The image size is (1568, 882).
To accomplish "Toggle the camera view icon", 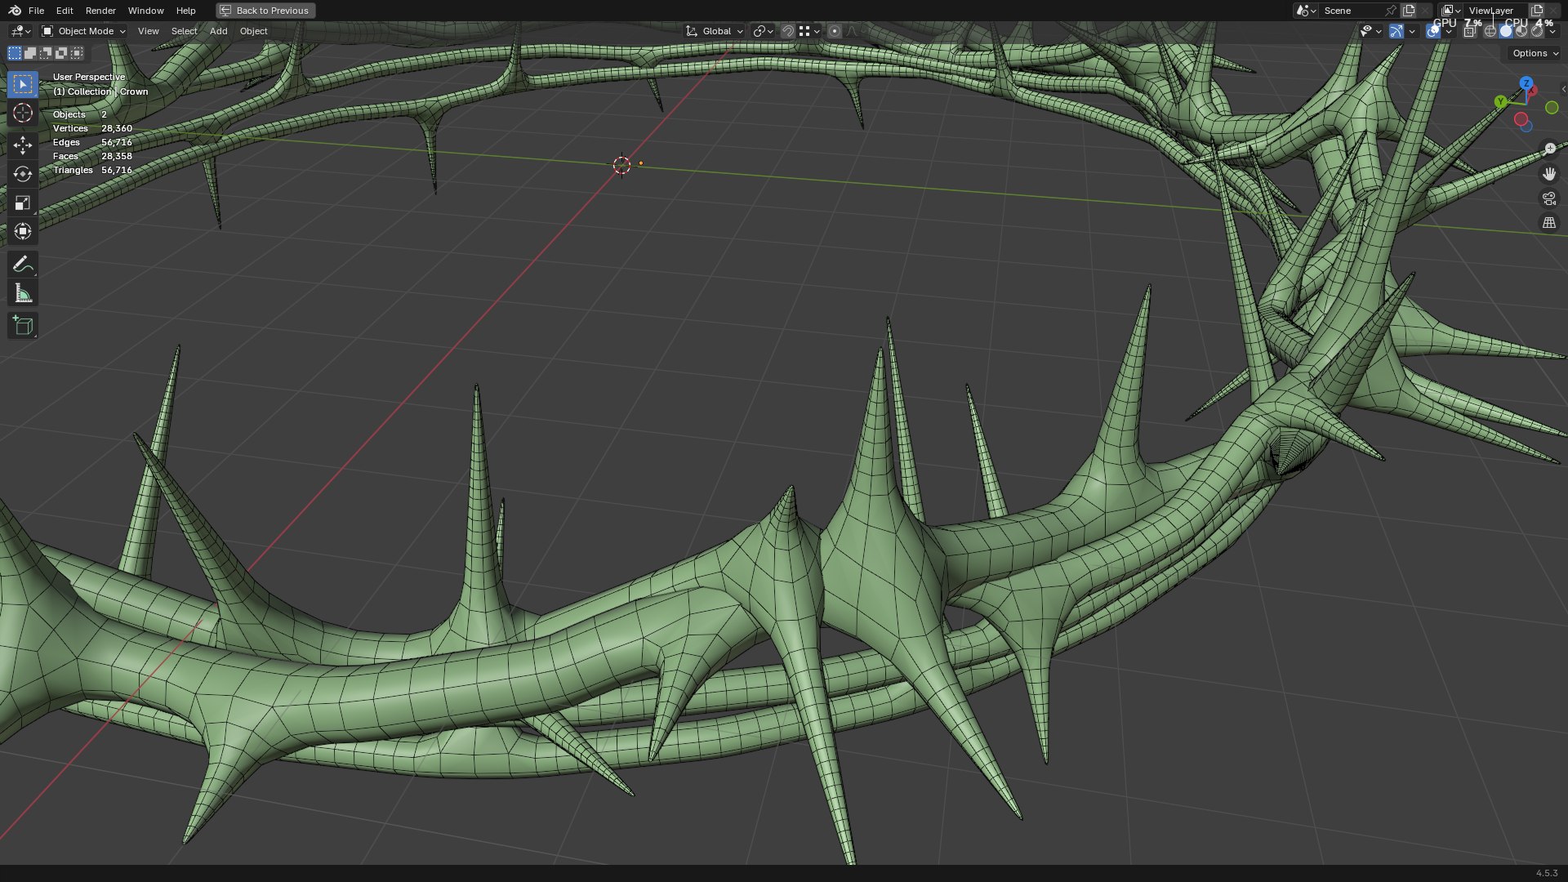I will pyautogui.click(x=1549, y=198).
